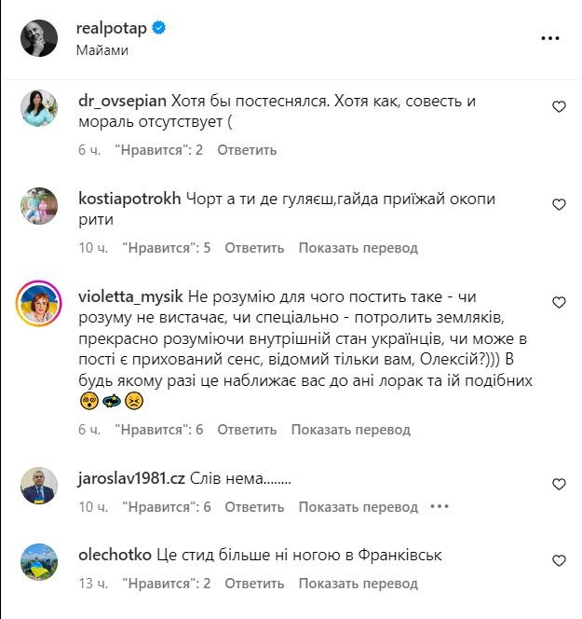Show translation for violetta_mysik's comment
The height and width of the screenshot is (619, 582).
coord(350,430)
